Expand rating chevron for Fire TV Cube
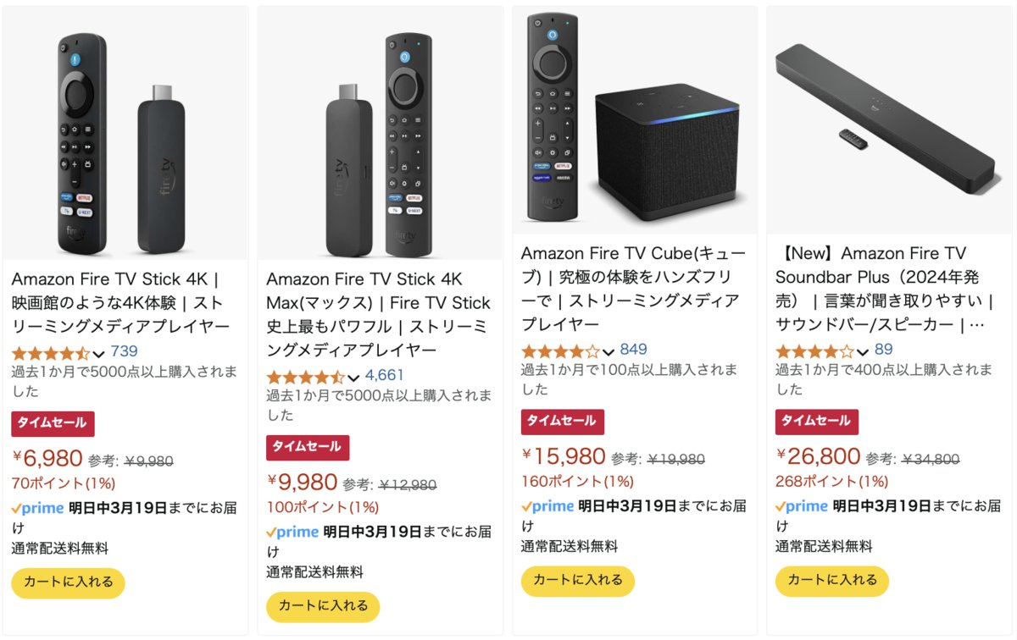1017x640 pixels. 609,351
